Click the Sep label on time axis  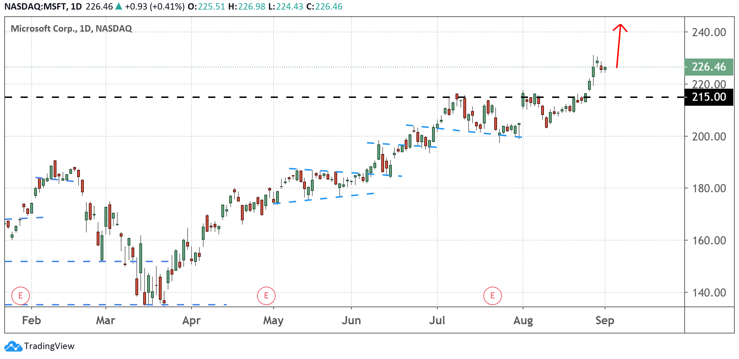(605, 320)
